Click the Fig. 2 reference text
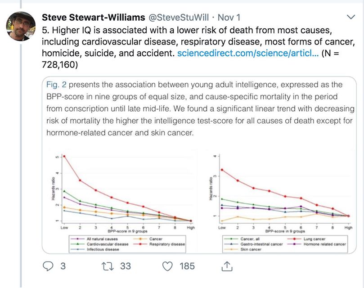The image size is (364, 288). [x=55, y=85]
